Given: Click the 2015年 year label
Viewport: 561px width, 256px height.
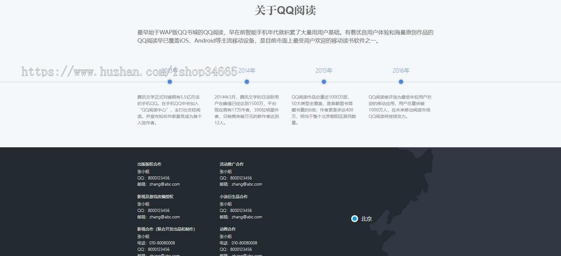Looking at the screenshot, I should click(324, 71).
